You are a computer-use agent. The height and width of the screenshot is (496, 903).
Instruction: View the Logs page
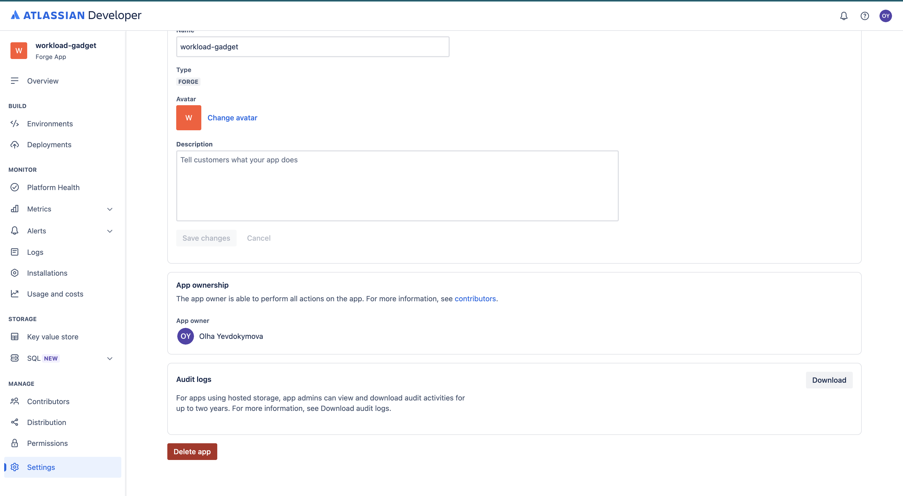point(35,252)
